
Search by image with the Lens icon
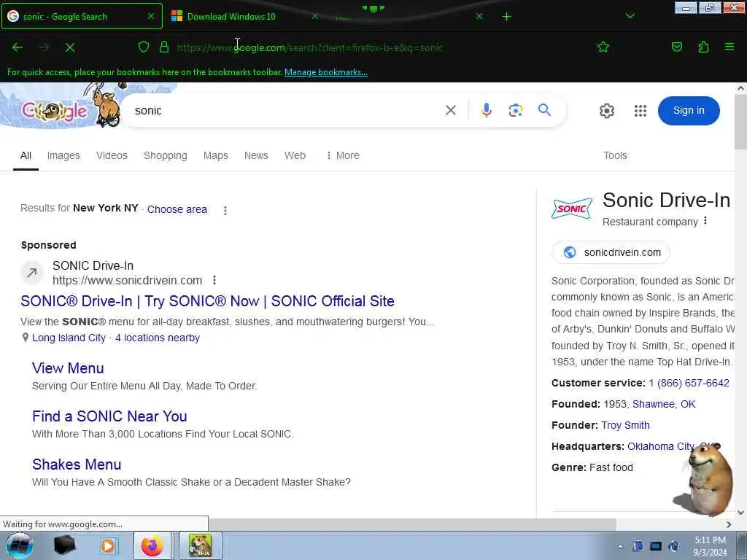(515, 111)
